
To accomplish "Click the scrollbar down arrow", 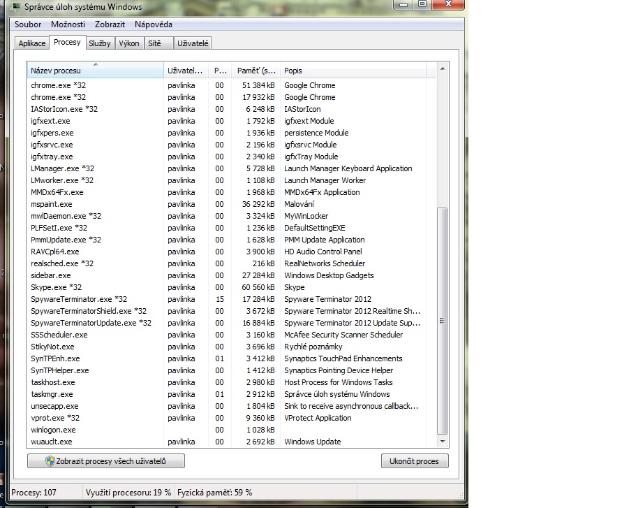I will (x=443, y=442).
